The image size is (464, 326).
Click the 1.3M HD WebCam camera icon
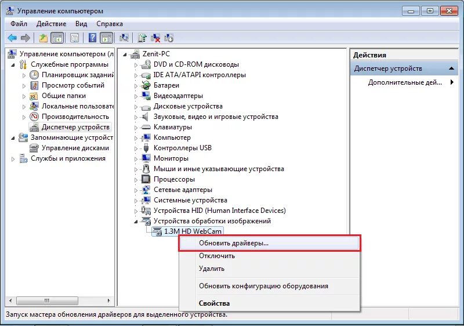(157, 231)
